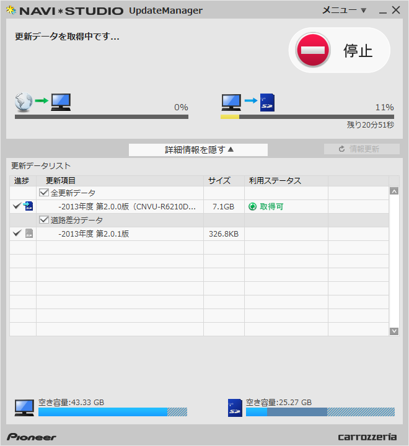This screenshot has height=446, width=409.
Task: Click the PC icon beside 空き容量:43.33 GB
Action: (x=24, y=408)
